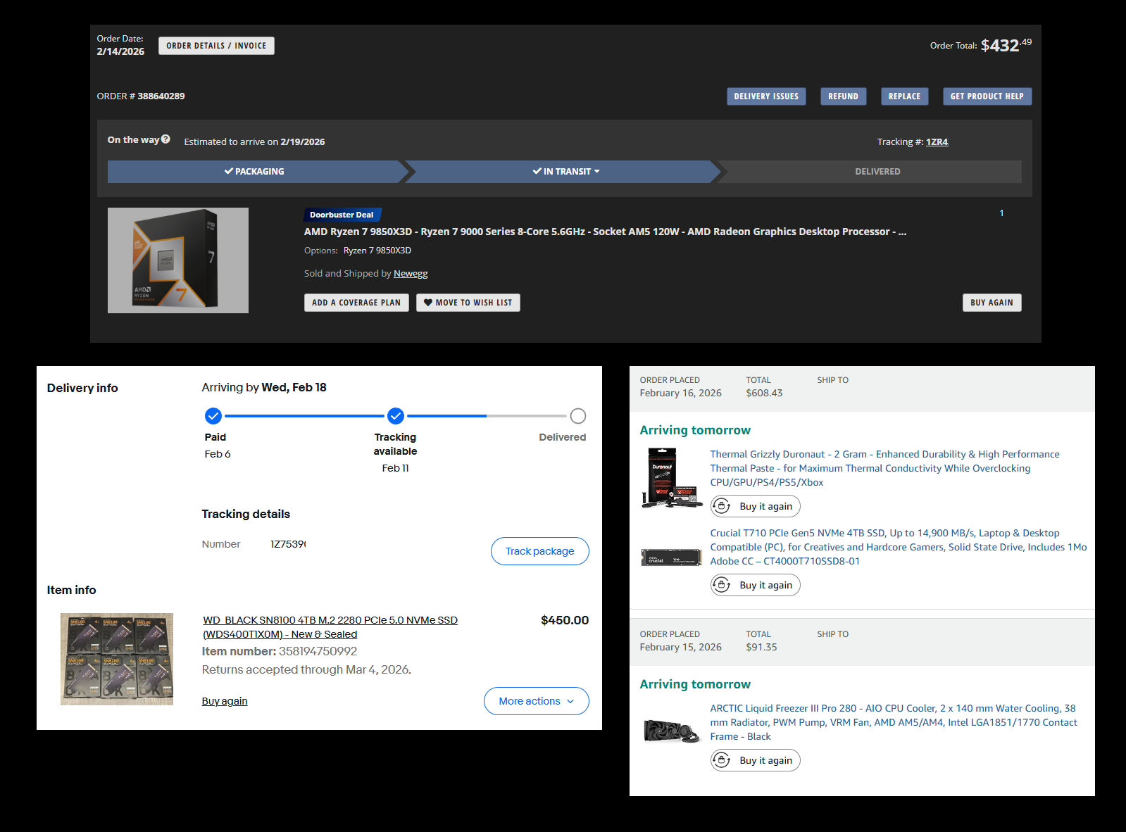Click the Paid checkmark step circle
This screenshot has height=832, width=1126.
pos(213,416)
